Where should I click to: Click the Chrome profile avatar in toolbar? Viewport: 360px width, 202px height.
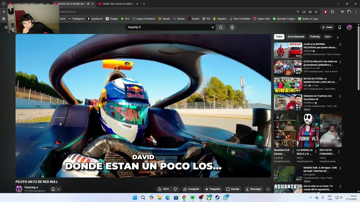tap(349, 12)
